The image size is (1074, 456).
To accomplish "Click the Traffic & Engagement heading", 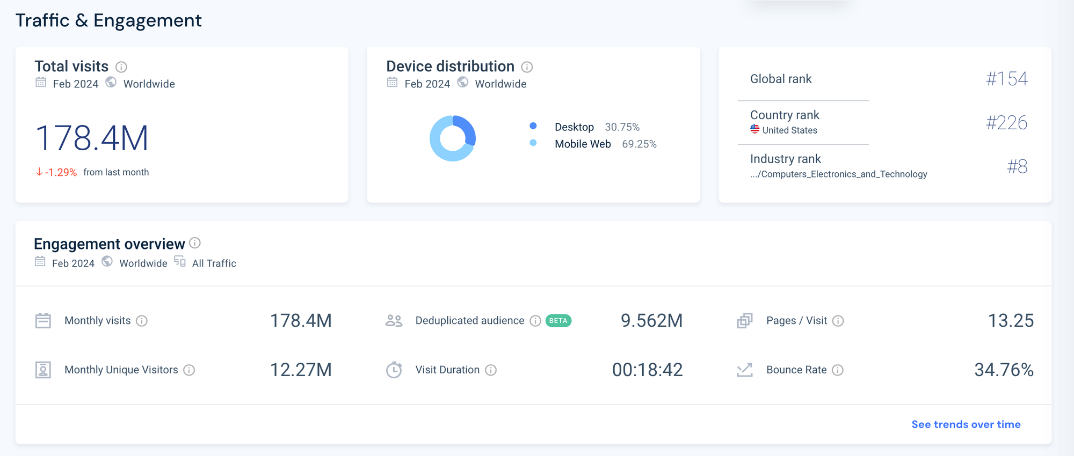I will 108,20.
